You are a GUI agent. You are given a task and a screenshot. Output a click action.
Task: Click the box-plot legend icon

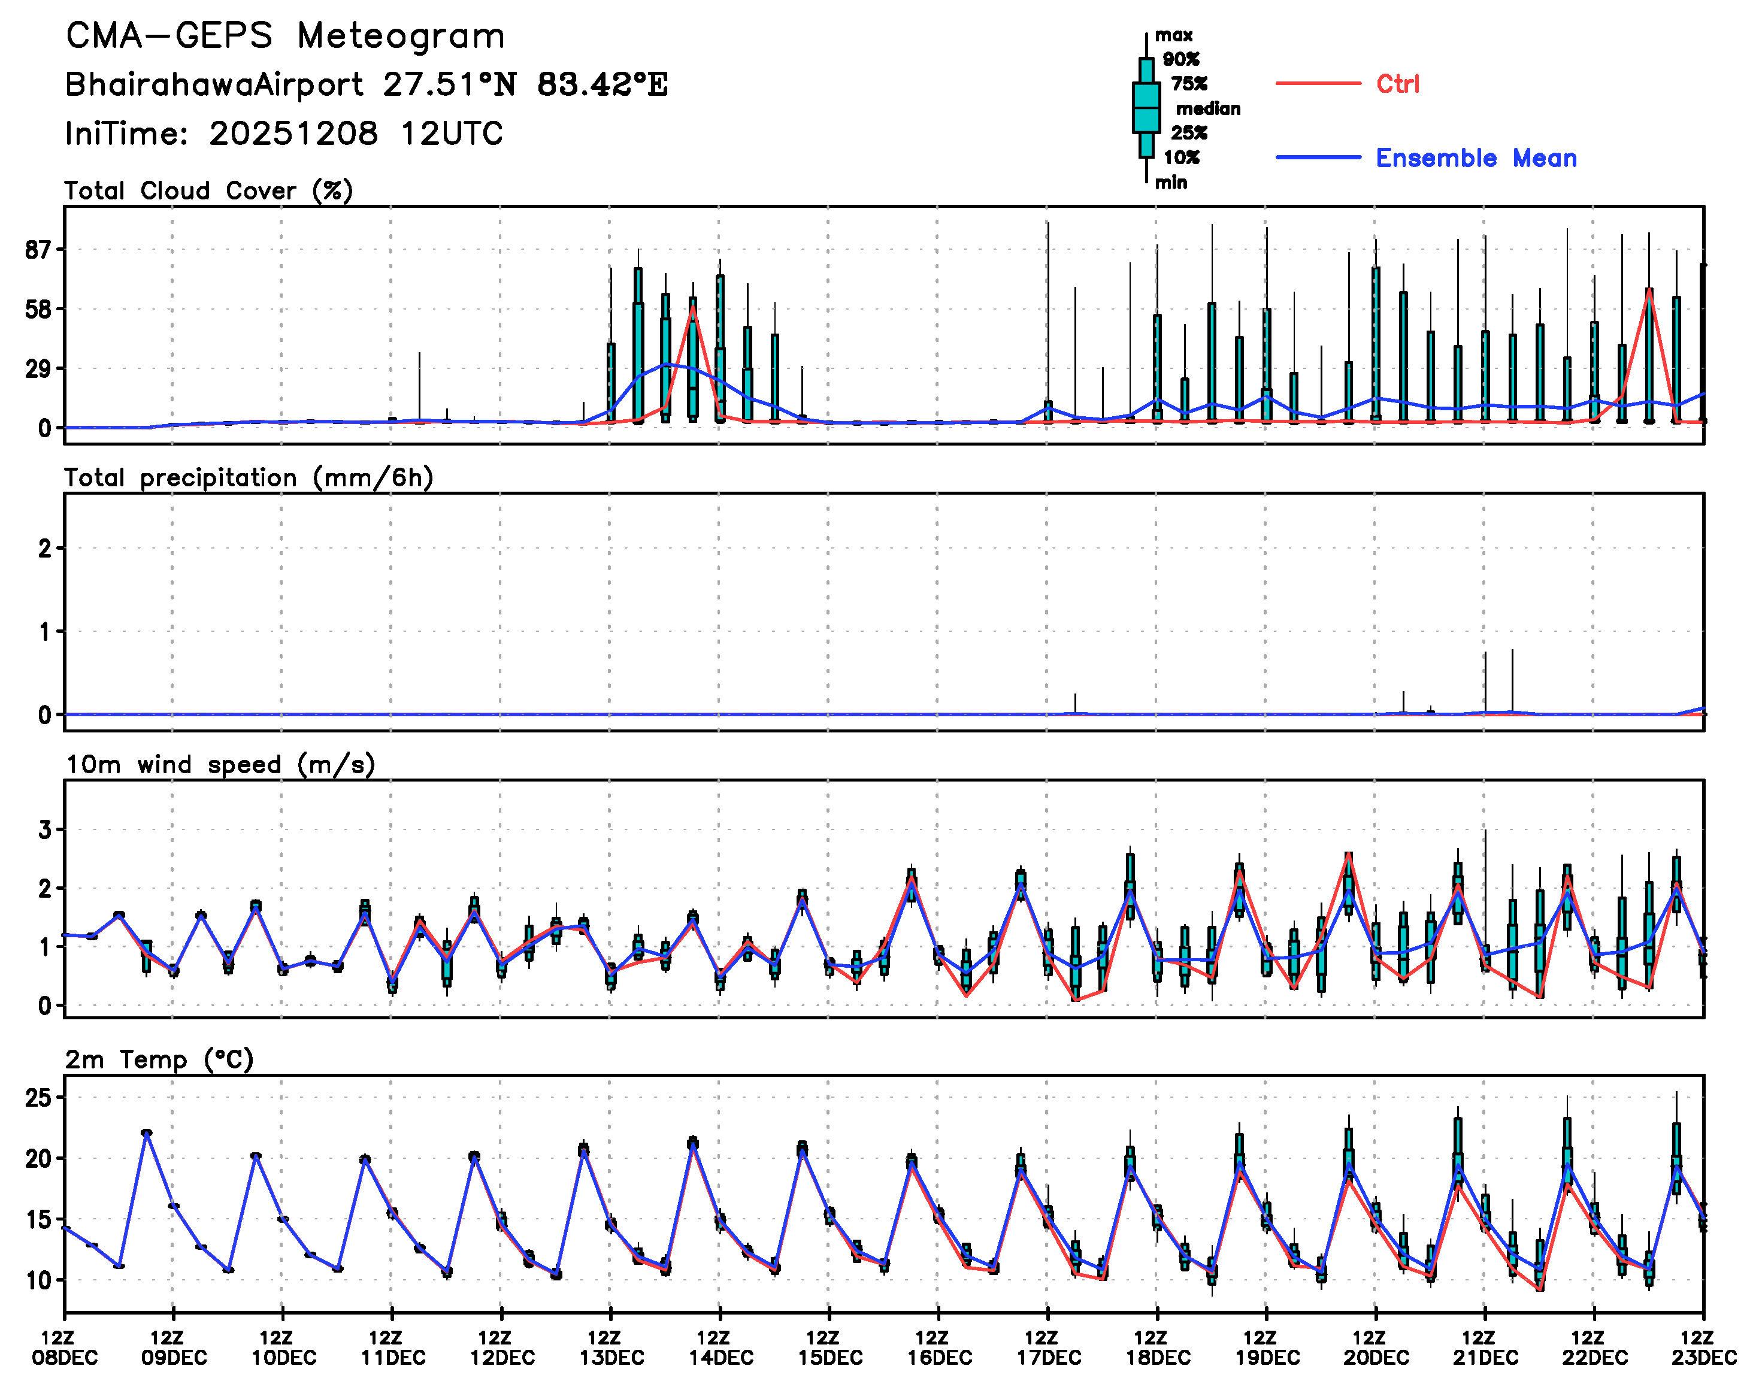click(x=1146, y=107)
